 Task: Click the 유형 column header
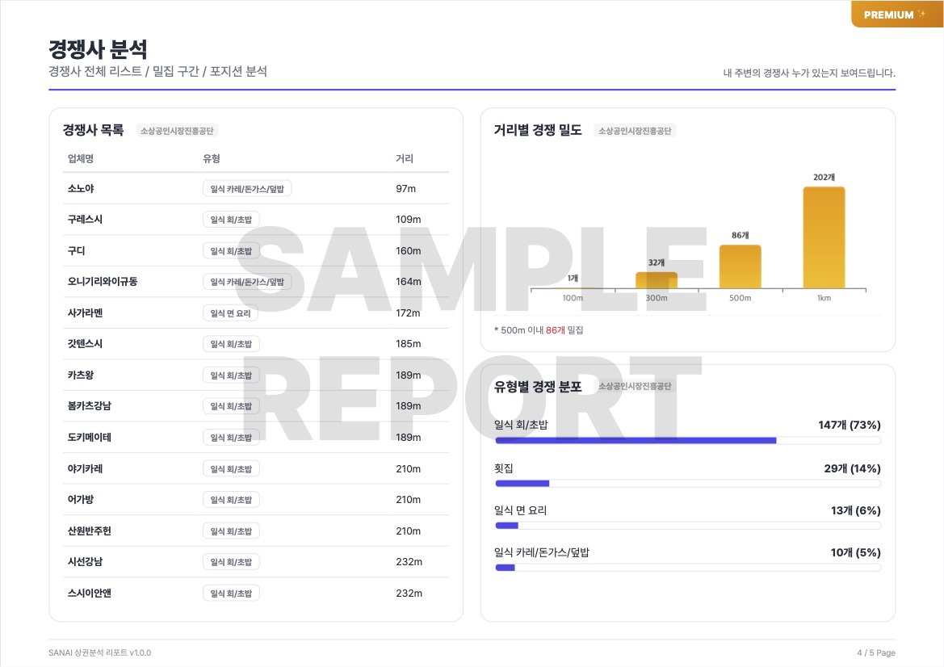pyautogui.click(x=212, y=159)
